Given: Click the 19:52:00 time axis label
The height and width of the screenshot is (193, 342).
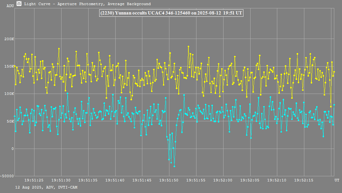Looking at the screenshot, I should (x=223, y=180).
